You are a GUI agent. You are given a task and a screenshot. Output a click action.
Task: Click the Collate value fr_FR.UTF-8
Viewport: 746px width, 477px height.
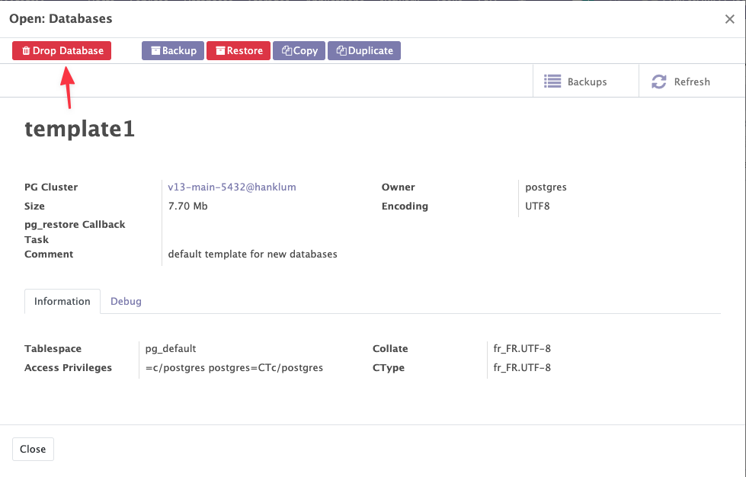click(522, 348)
